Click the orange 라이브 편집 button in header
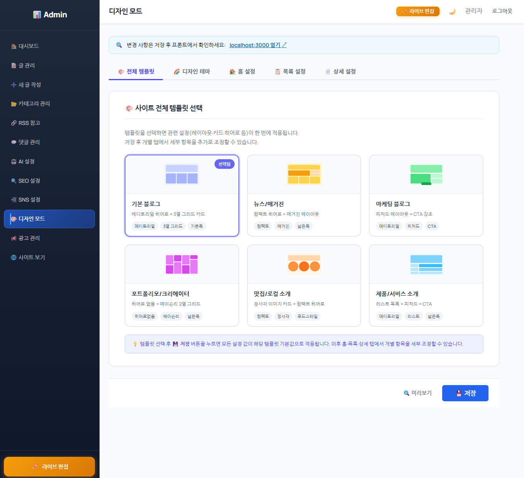This screenshot has width=524, height=478. [x=418, y=12]
